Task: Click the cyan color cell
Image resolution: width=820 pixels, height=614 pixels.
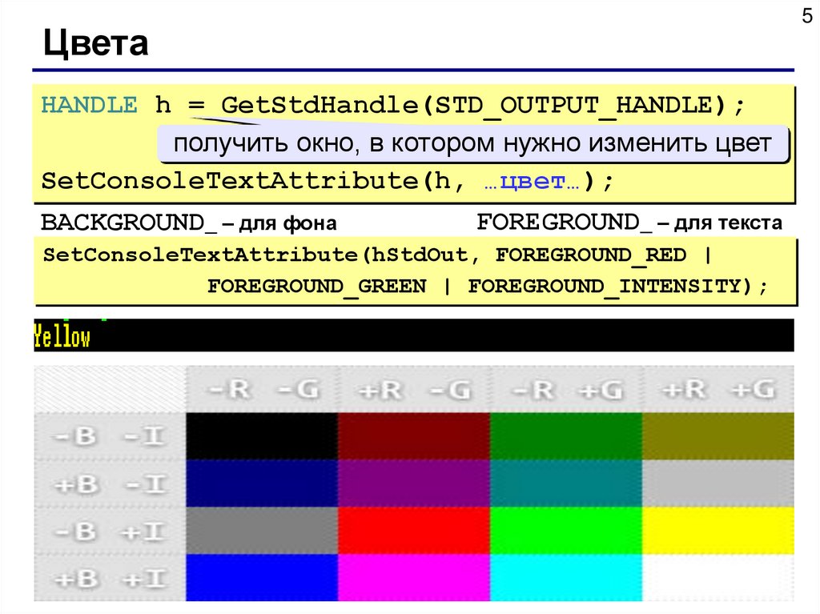Action: tap(566, 577)
